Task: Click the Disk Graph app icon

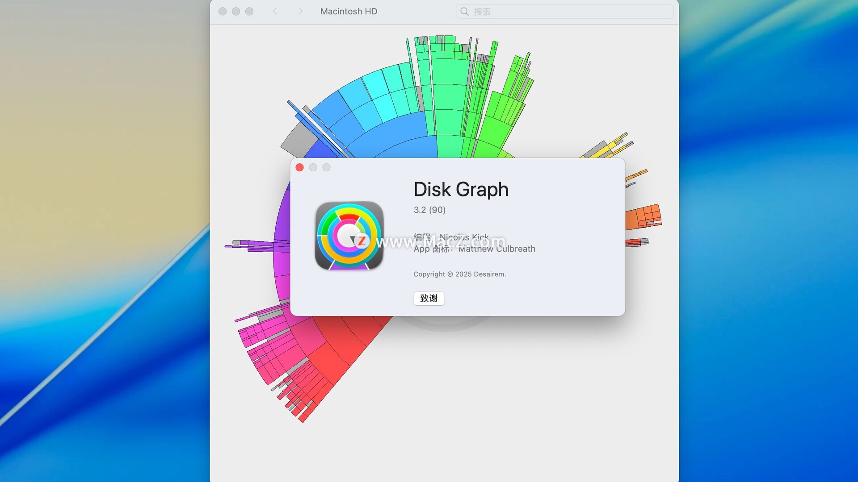Action: point(349,236)
